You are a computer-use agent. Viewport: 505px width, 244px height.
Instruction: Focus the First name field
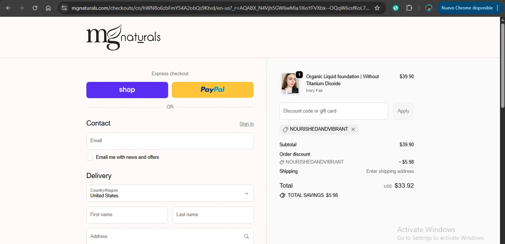coord(127,215)
